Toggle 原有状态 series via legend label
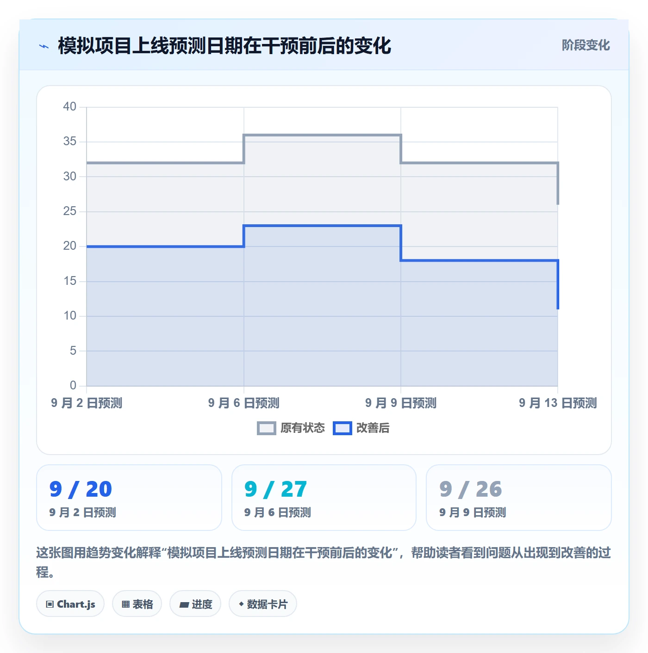648x653 pixels. click(303, 428)
